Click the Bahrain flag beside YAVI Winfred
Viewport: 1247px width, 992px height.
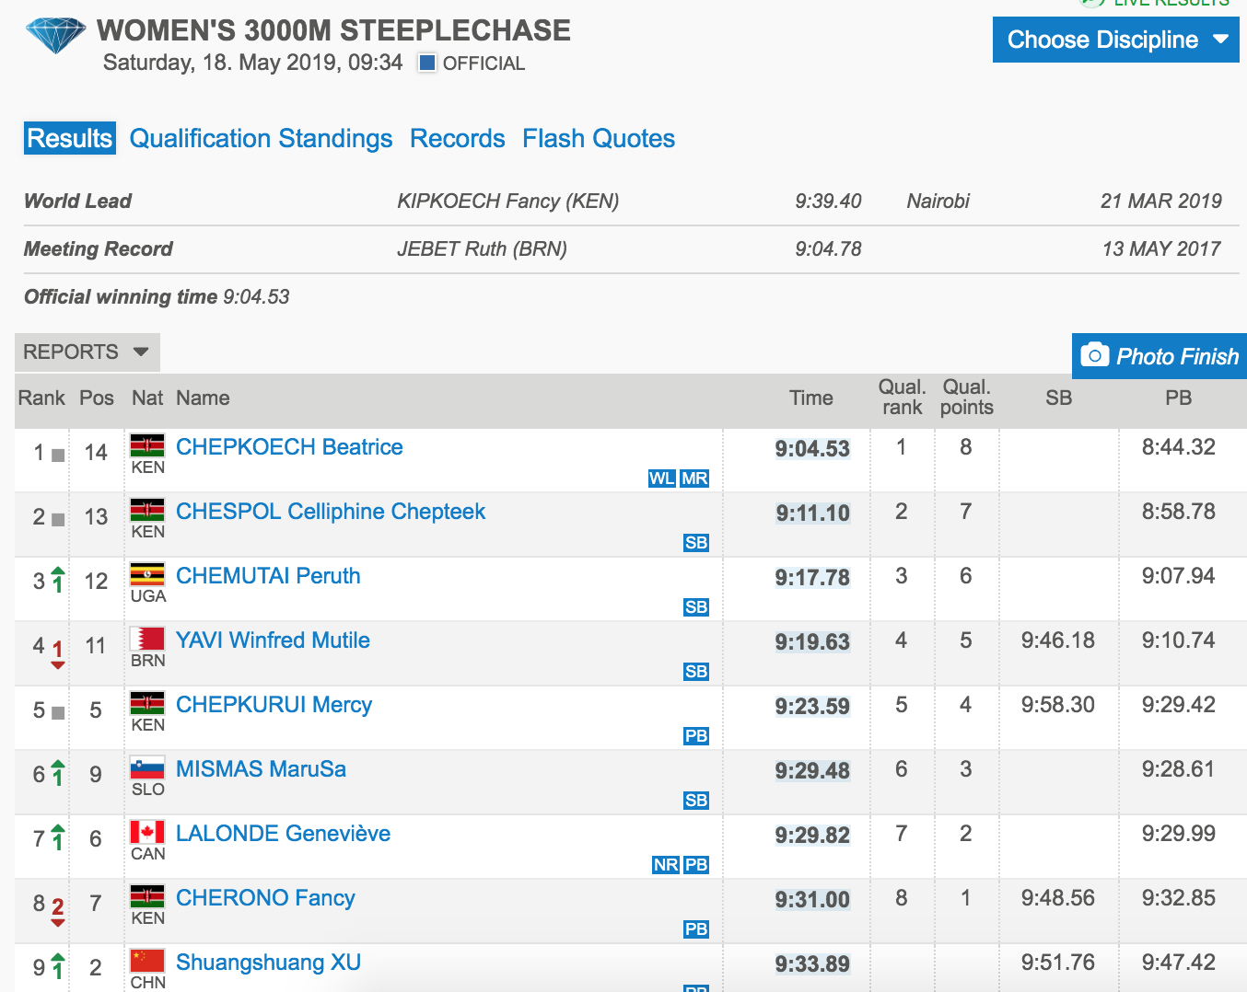pos(147,640)
